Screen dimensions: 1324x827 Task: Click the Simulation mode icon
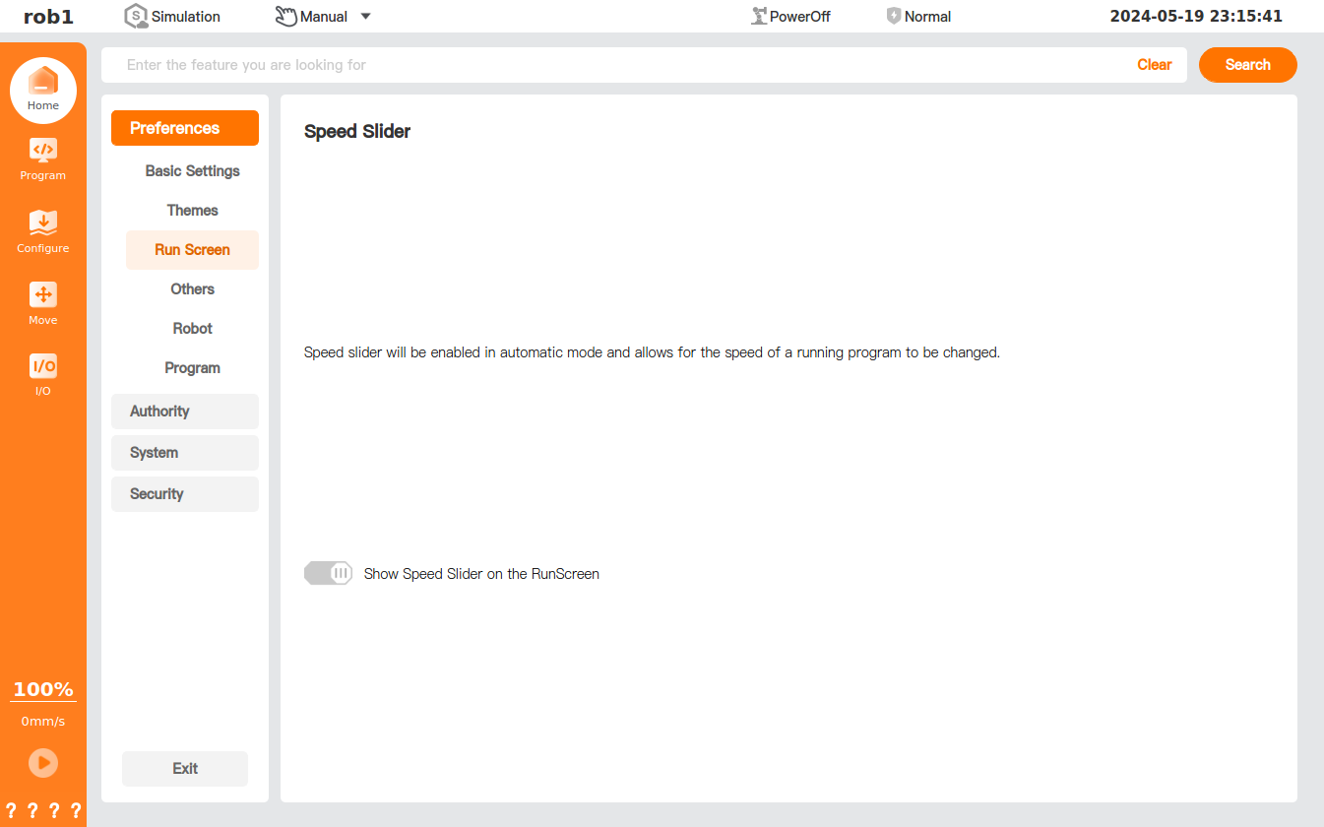point(136,17)
